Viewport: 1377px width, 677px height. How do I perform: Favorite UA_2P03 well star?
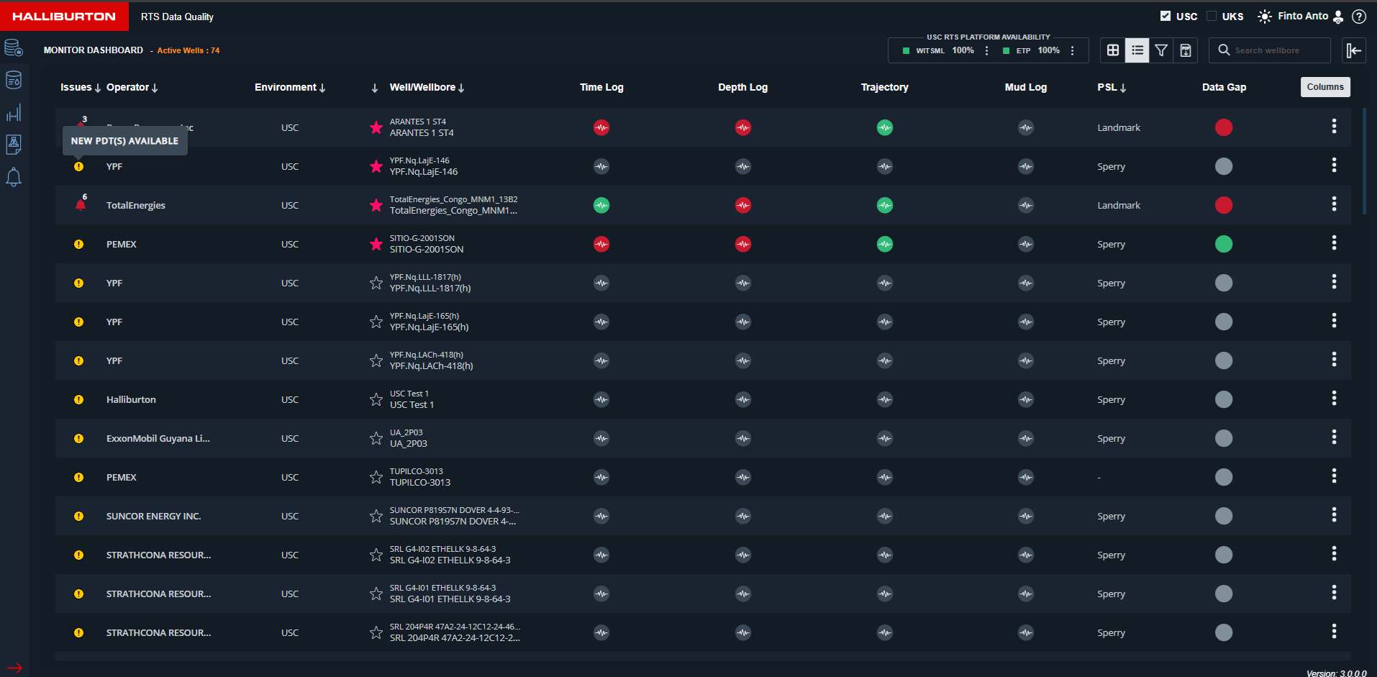click(376, 438)
